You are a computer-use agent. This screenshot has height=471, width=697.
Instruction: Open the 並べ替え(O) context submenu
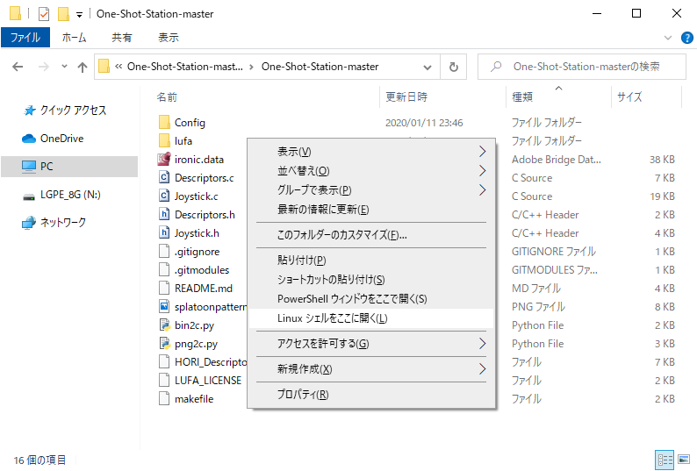(371, 171)
